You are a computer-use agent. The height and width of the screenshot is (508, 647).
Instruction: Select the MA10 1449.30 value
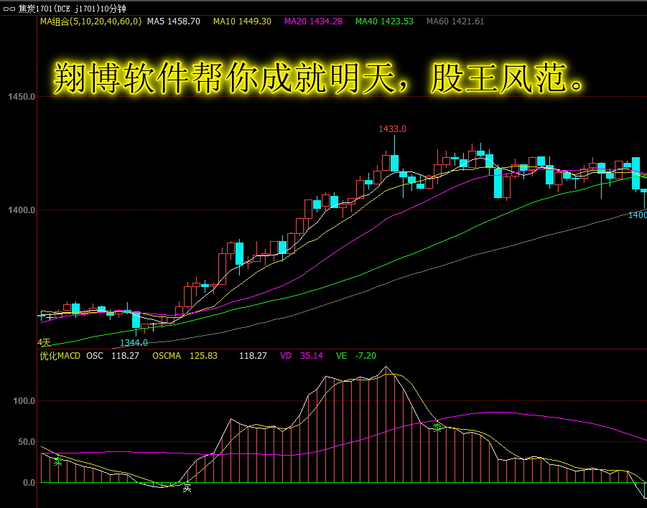pos(242,22)
